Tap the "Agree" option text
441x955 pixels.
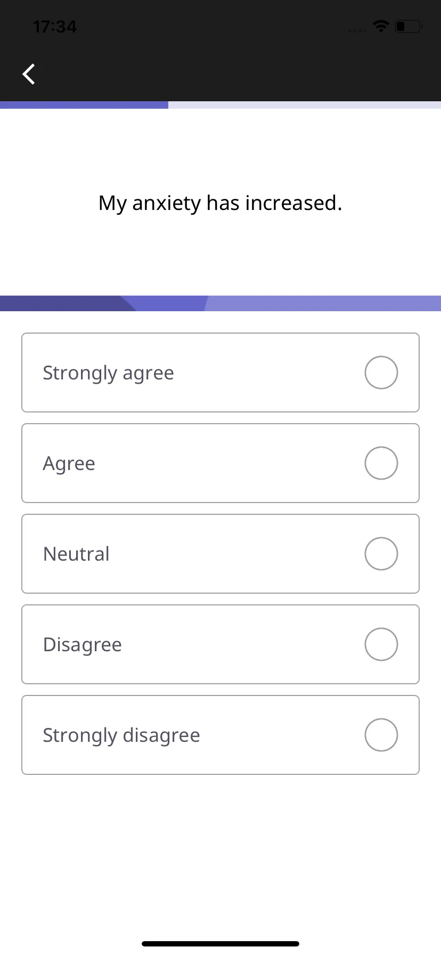coord(69,464)
